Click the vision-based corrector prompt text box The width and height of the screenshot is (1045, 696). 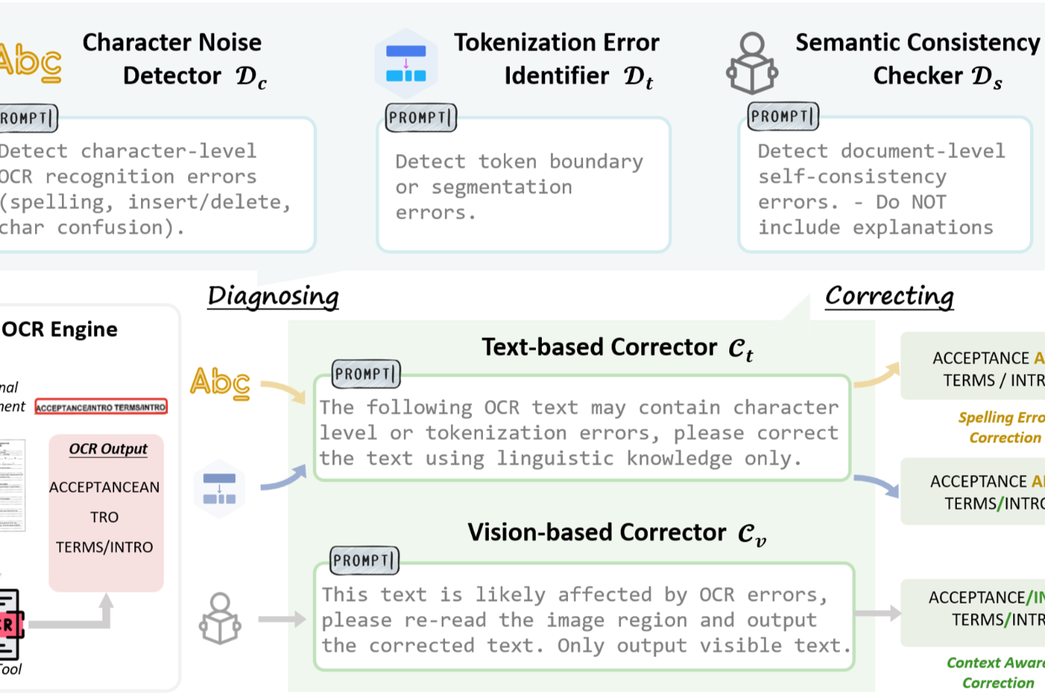[x=584, y=617]
